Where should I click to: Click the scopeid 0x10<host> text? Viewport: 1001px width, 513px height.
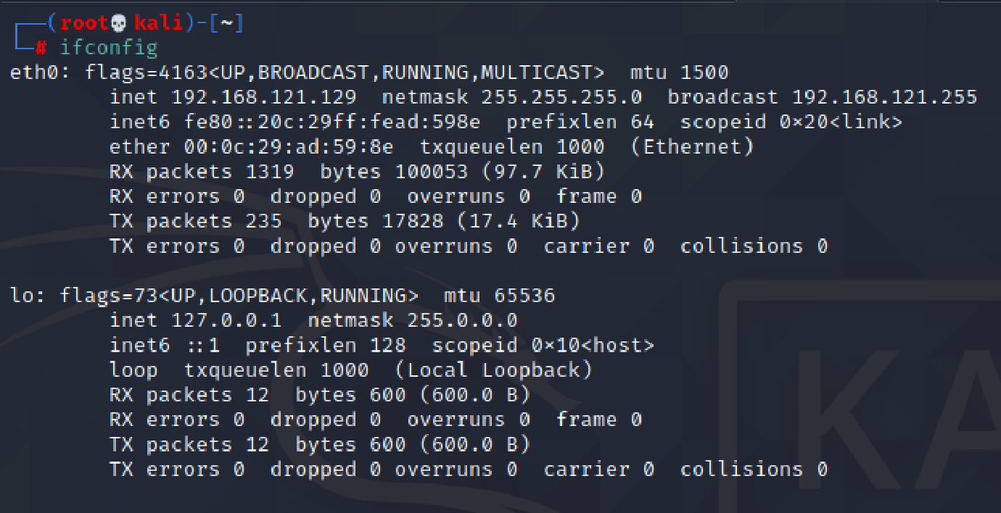click(543, 346)
